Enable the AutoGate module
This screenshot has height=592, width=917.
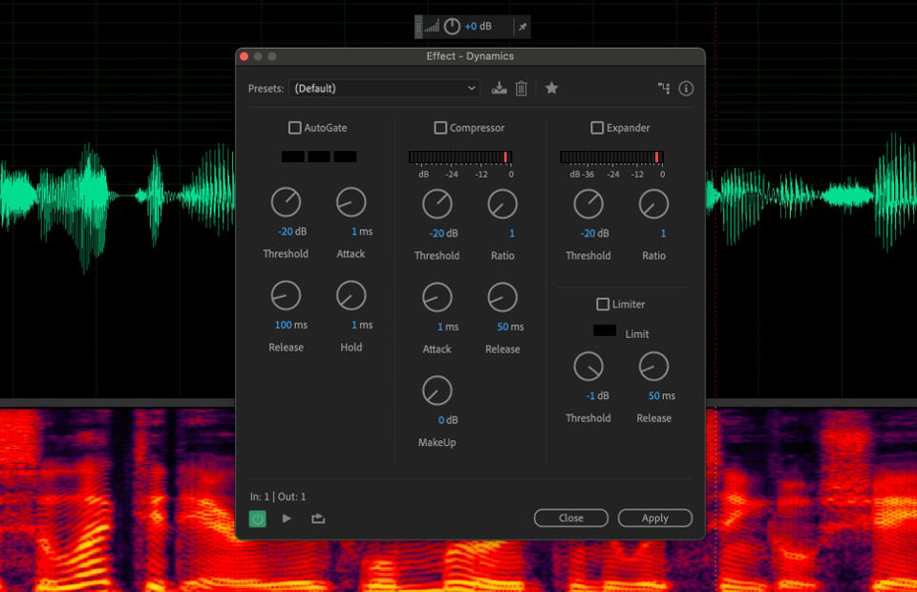293,127
